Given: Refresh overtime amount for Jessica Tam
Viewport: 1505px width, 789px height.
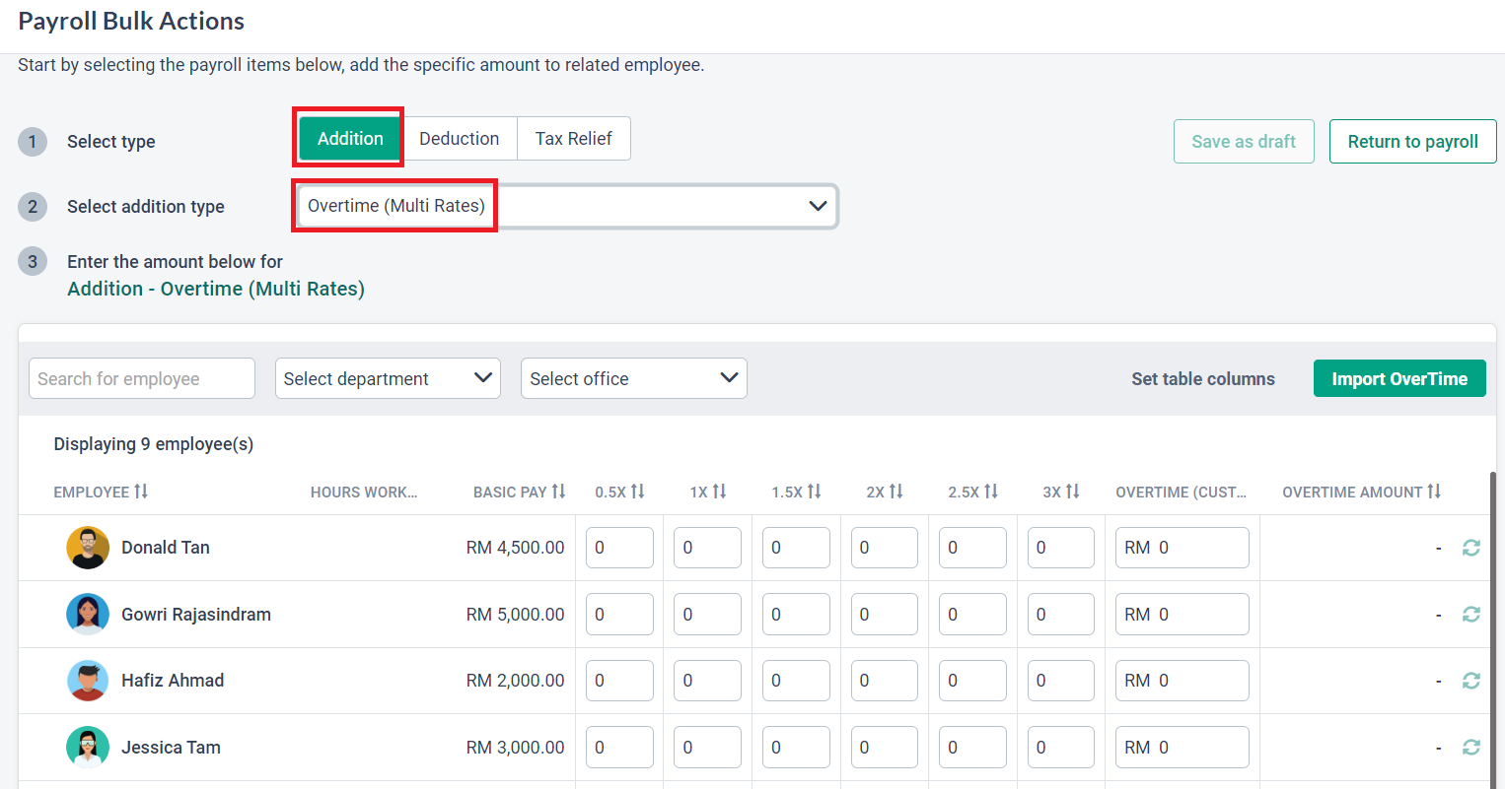Looking at the screenshot, I should click(x=1471, y=748).
